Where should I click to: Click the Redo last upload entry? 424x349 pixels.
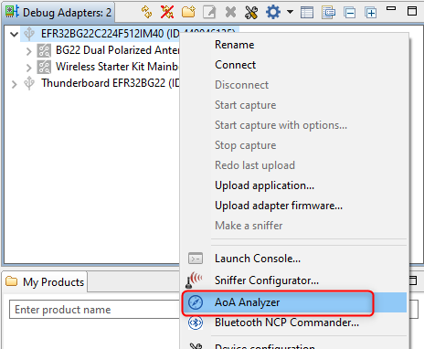click(255, 165)
